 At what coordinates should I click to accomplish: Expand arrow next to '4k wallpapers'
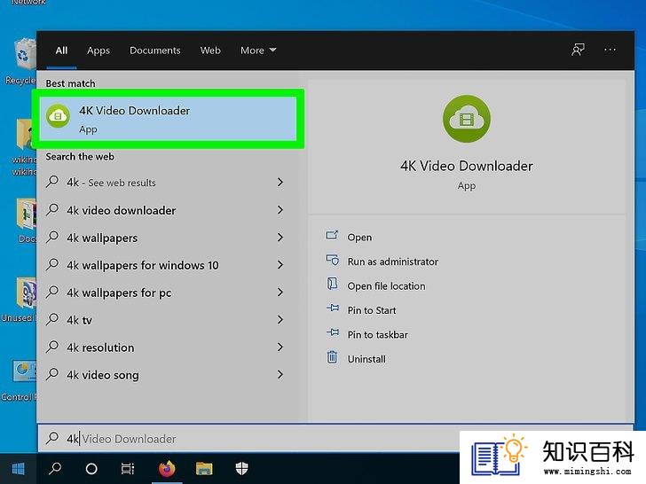pyautogui.click(x=280, y=238)
